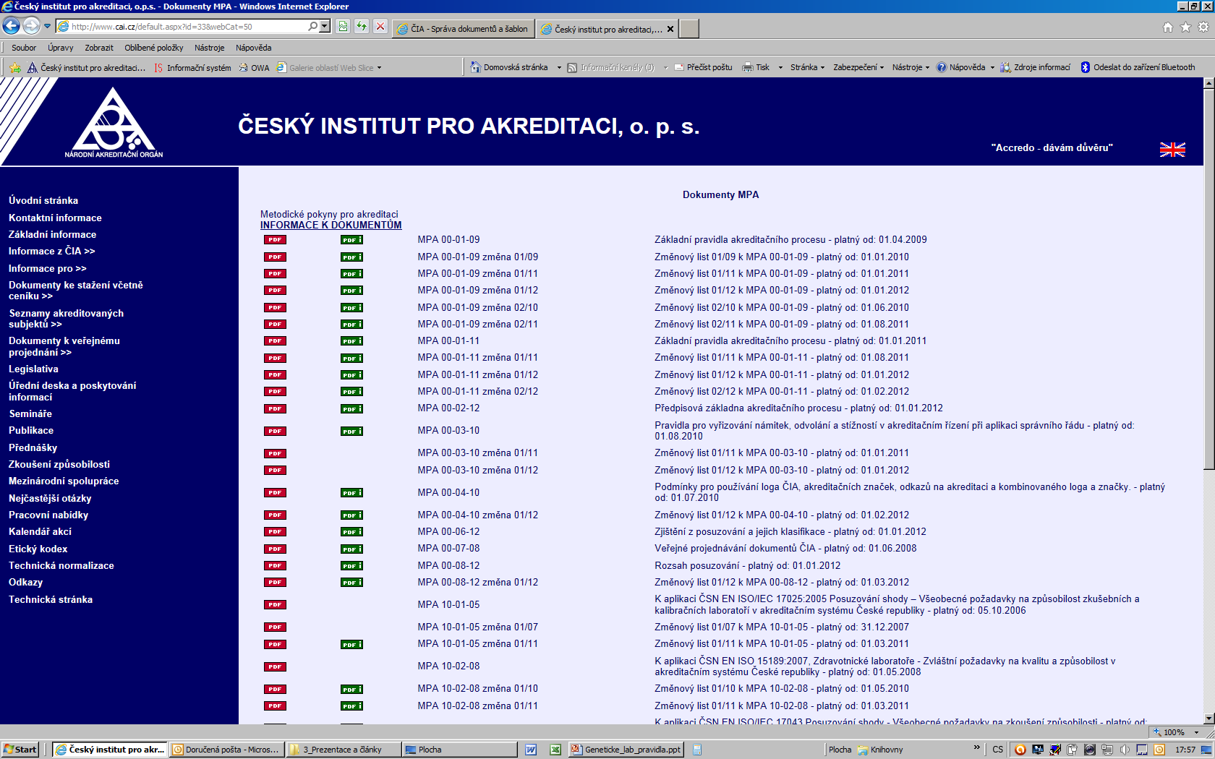
Task: Switch to ČIA - Správa dokumentů a šablon tab
Action: (x=463, y=29)
